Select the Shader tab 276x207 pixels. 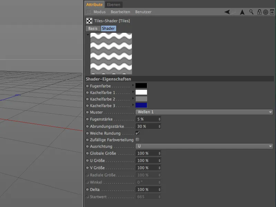coord(108,28)
